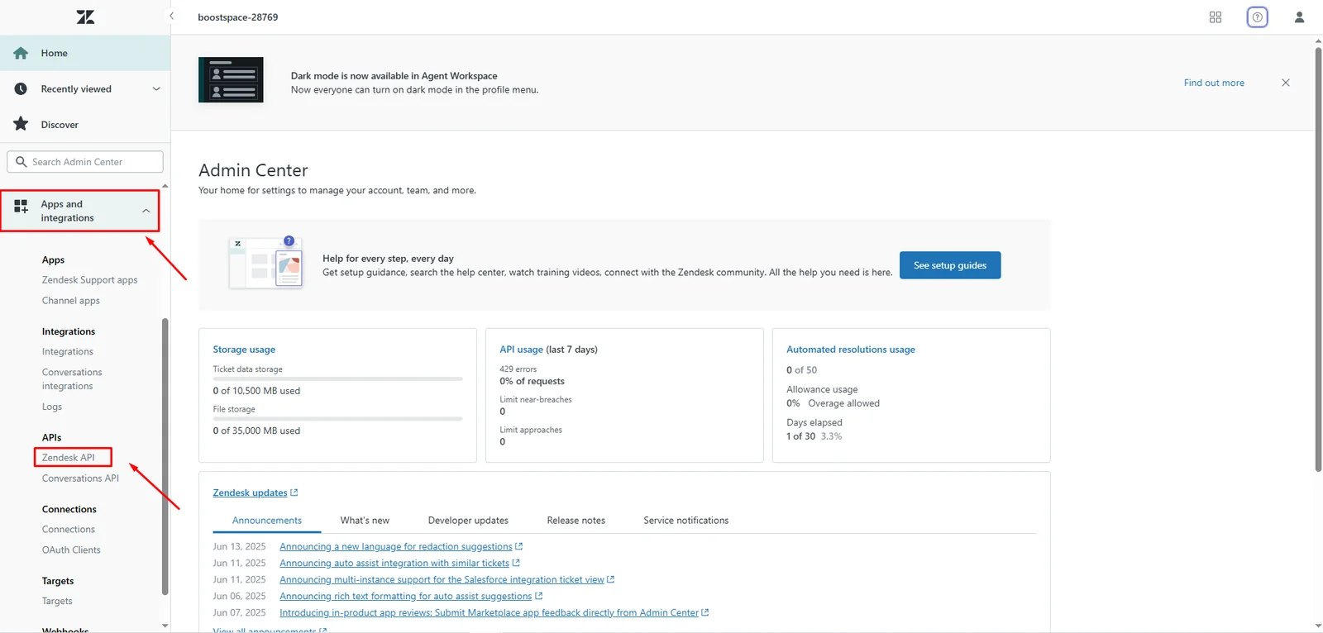
Task: Click the Zendesk logo in the sidebar
Action: click(85, 17)
